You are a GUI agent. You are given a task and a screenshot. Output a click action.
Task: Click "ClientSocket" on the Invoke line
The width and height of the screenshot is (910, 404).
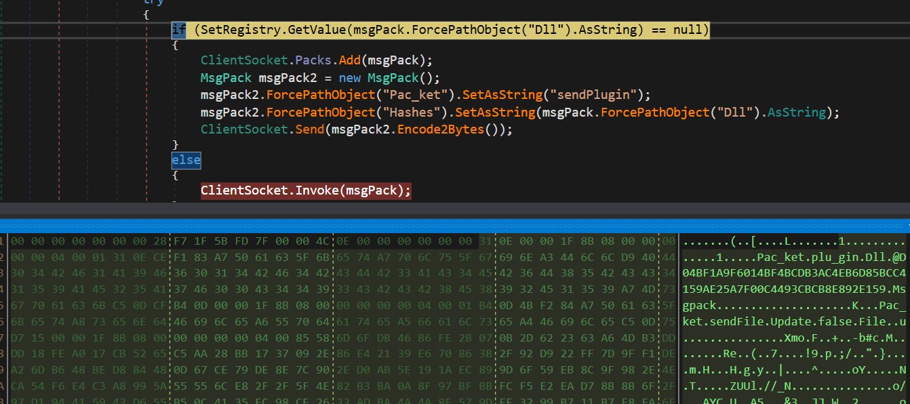tap(245, 190)
